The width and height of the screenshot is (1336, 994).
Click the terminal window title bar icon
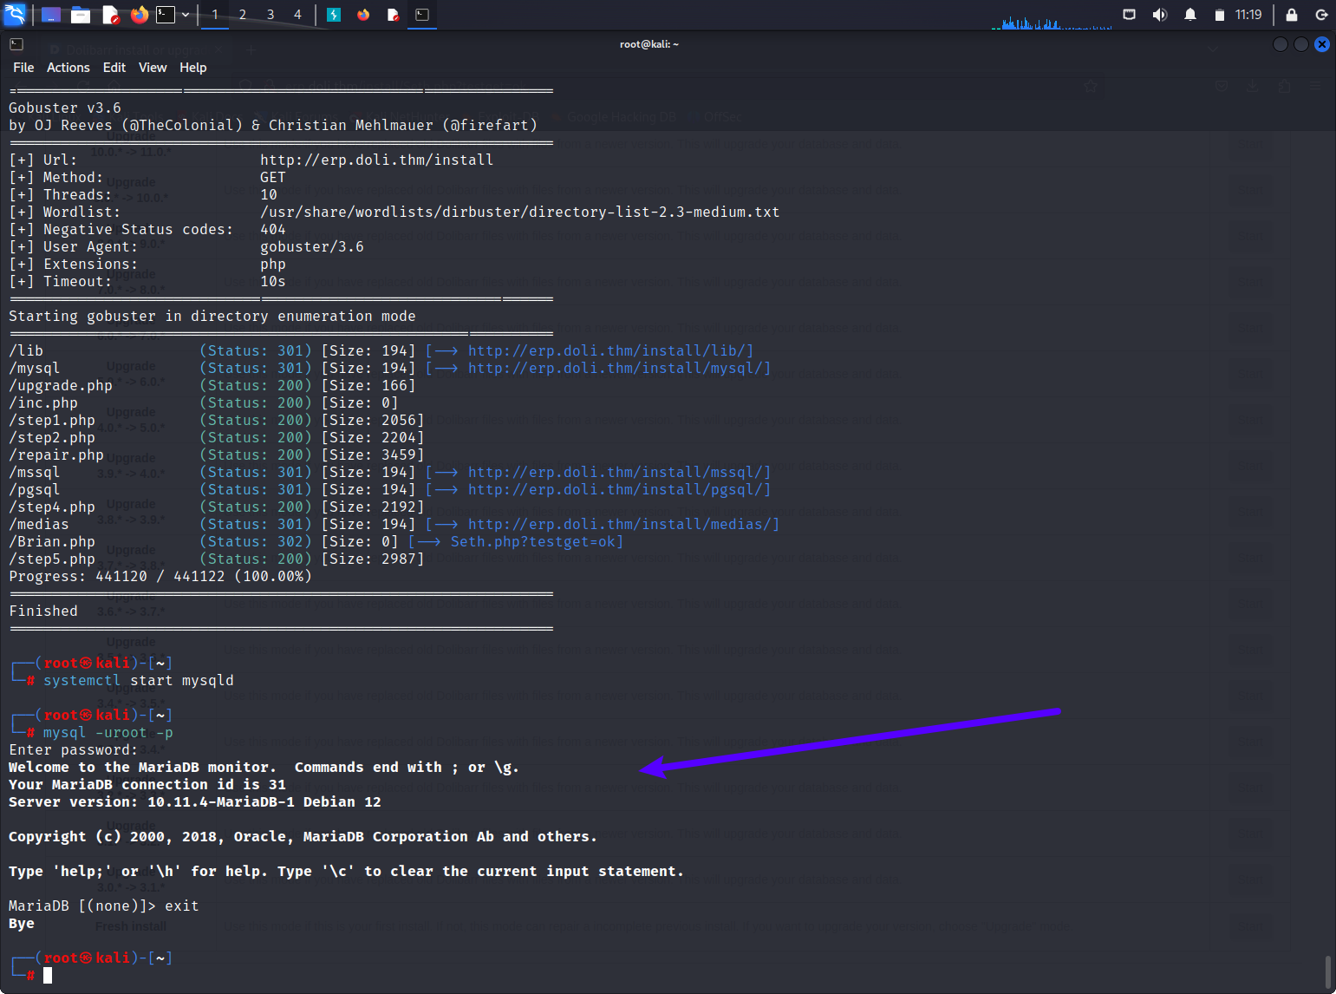click(16, 44)
